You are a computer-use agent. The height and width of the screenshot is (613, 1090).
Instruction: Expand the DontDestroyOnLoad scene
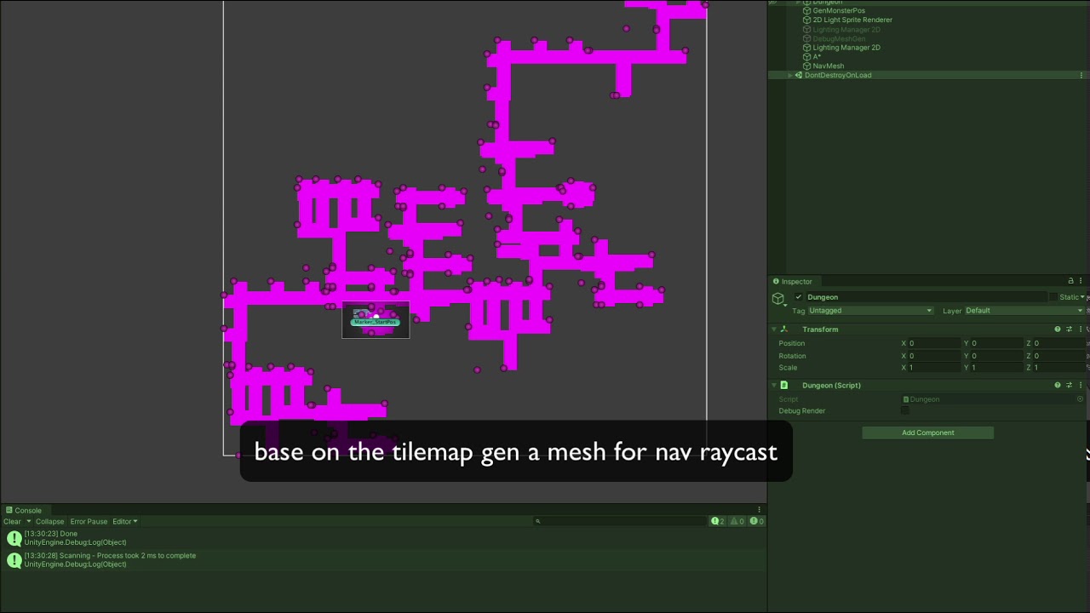coord(790,75)
